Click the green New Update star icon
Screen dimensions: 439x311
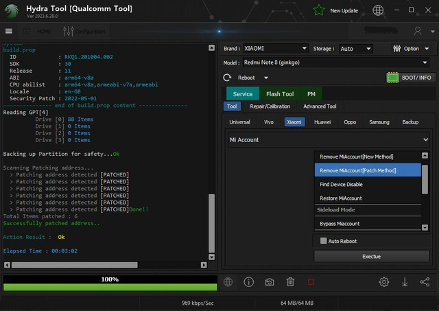click(x=319, y=11)
